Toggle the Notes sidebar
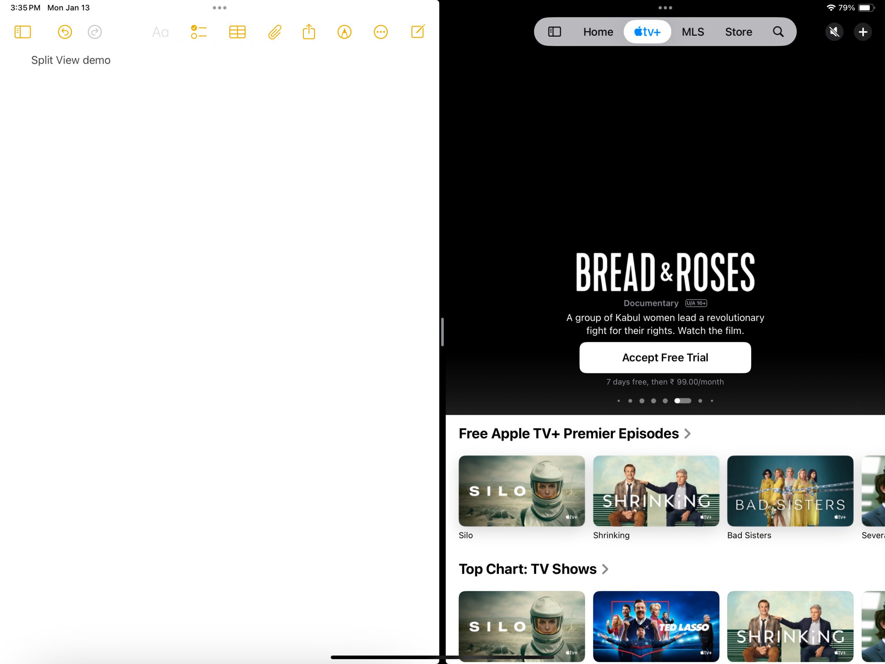Image resolution: width=885 pixels, height=664 pixels. click(x=23, y=32)
